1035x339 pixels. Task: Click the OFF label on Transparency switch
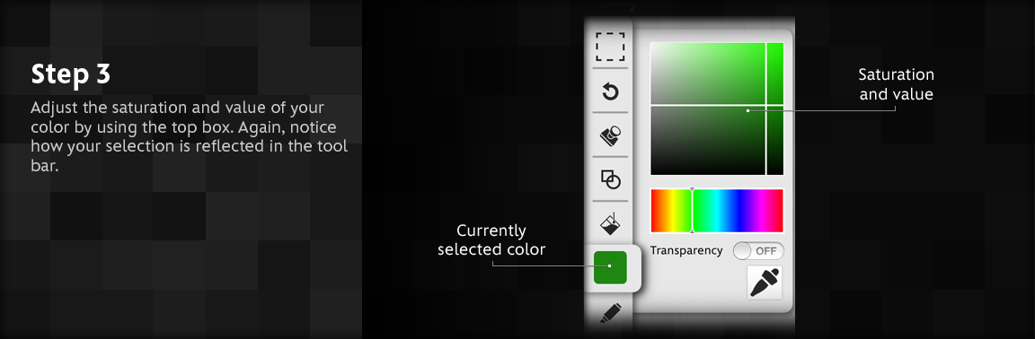pos(765,251)
